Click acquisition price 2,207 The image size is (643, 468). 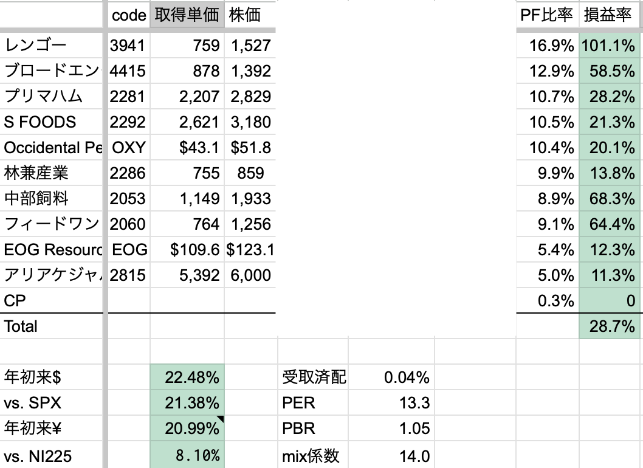[x=187, y=97]
